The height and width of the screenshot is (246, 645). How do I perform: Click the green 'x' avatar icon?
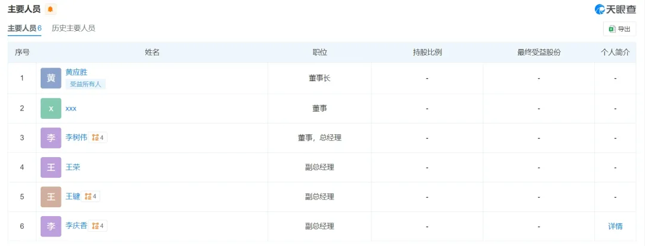(51, 108)
